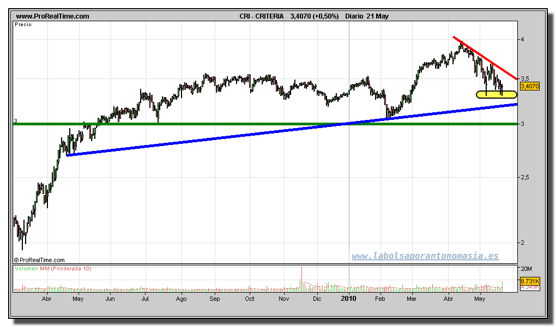Viewport: 556px width, 327px height.
Task: Click the Jul label on time axis
Action: coord(145,299)
